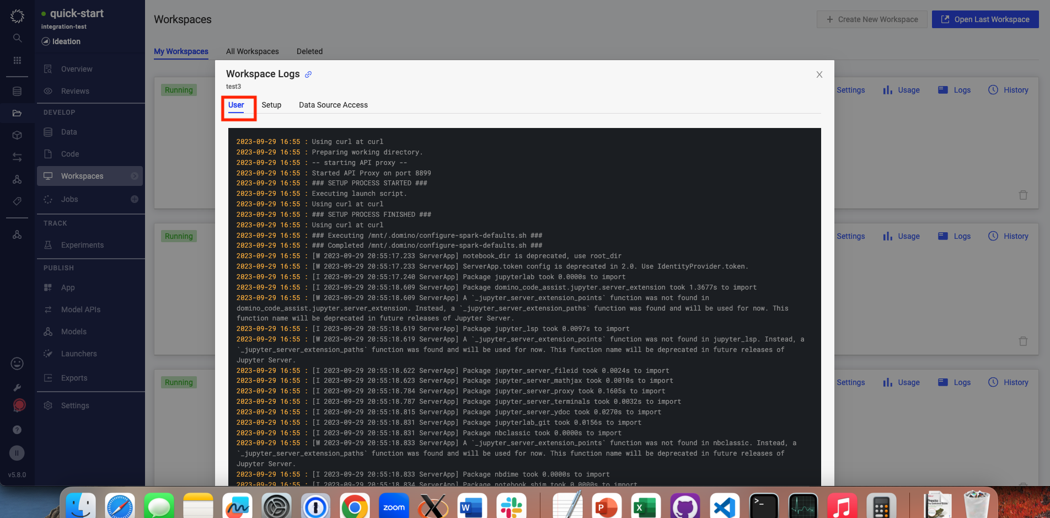Click the question mark help icon
The width and height of the screenshot is (1050, 518).
(17, 430)
